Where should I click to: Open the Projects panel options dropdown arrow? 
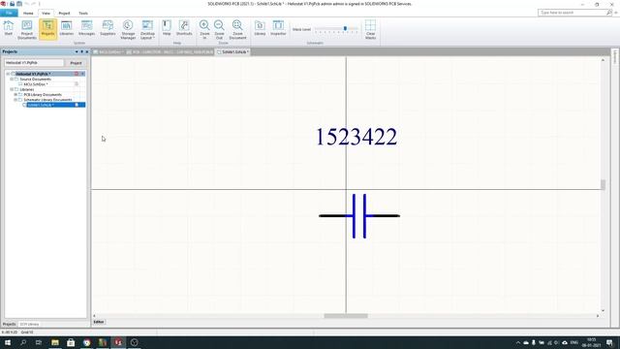coord(77,51)
